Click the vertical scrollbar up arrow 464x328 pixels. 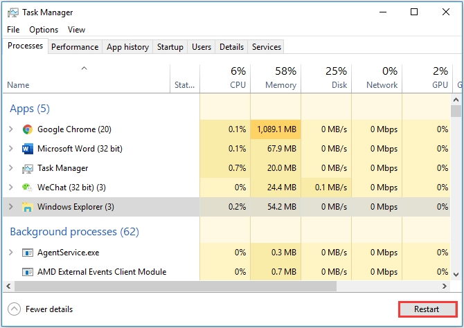(456, 100)
